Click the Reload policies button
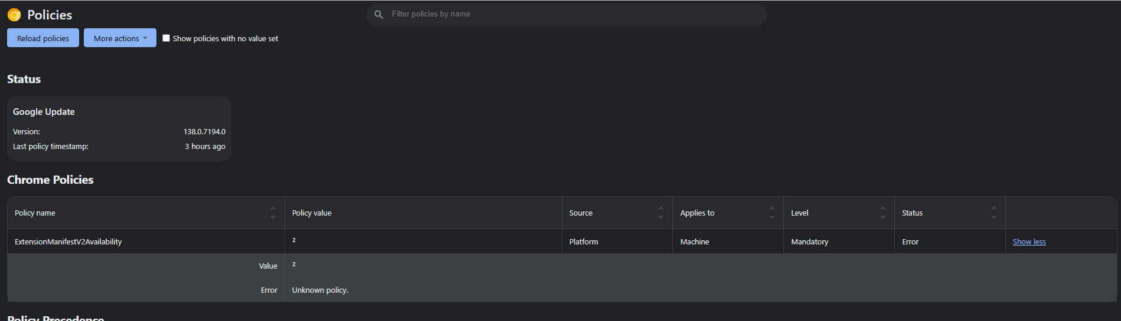This screenshot has height=321, width=1121. pyautogui.click(x=43, y=38)
